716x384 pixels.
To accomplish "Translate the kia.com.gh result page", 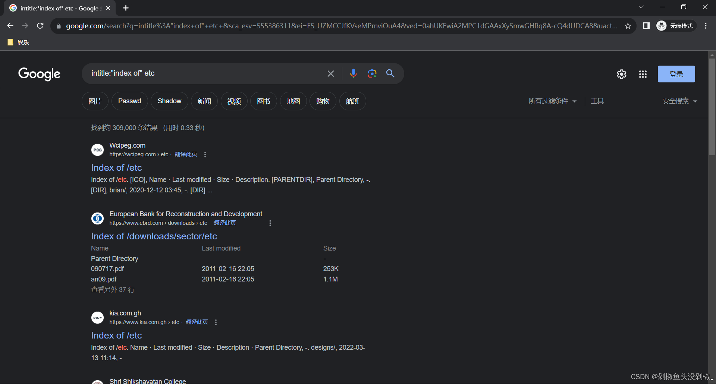I will (197, 322).
